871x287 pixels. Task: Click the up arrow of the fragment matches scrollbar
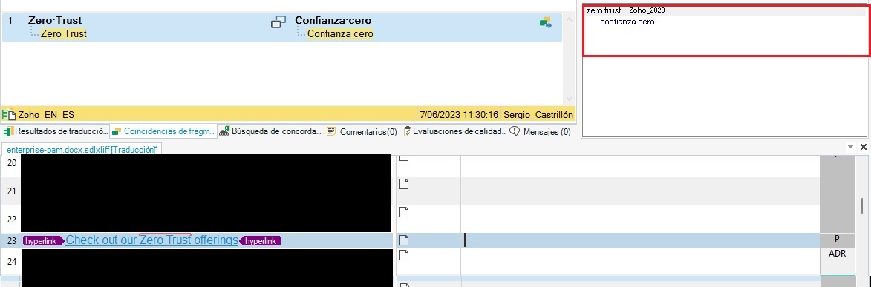(x=569, y=19)
